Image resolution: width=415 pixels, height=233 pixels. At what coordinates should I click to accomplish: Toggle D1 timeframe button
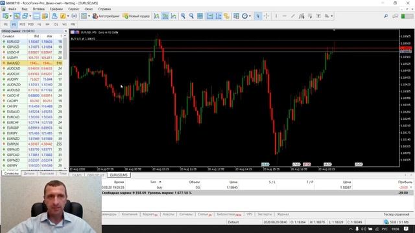pos(56,25)
